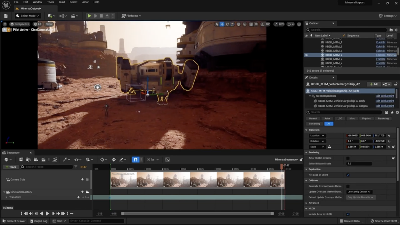Toggle the Lit view mode pill in the viewport
The width and height of the screenshot is (400, 225).
point(37,24)
